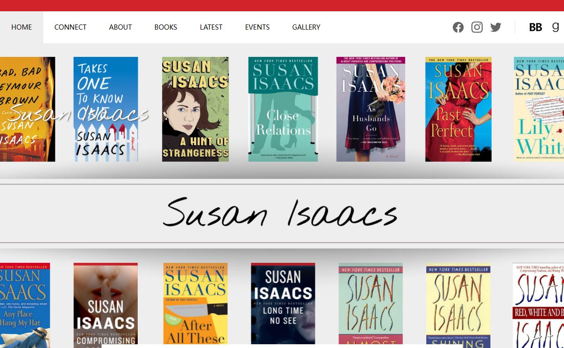Open the Twitter bird icon
Screen dimensions: 564x348
pyautogui.click(x=496, y=27)
